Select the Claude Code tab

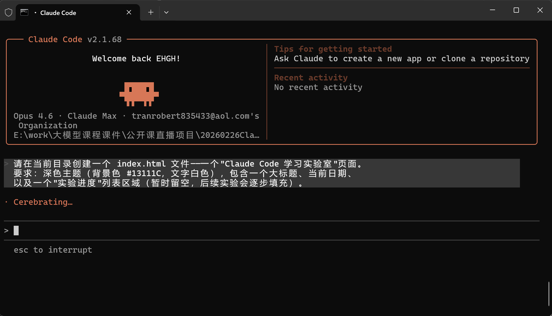78,12
